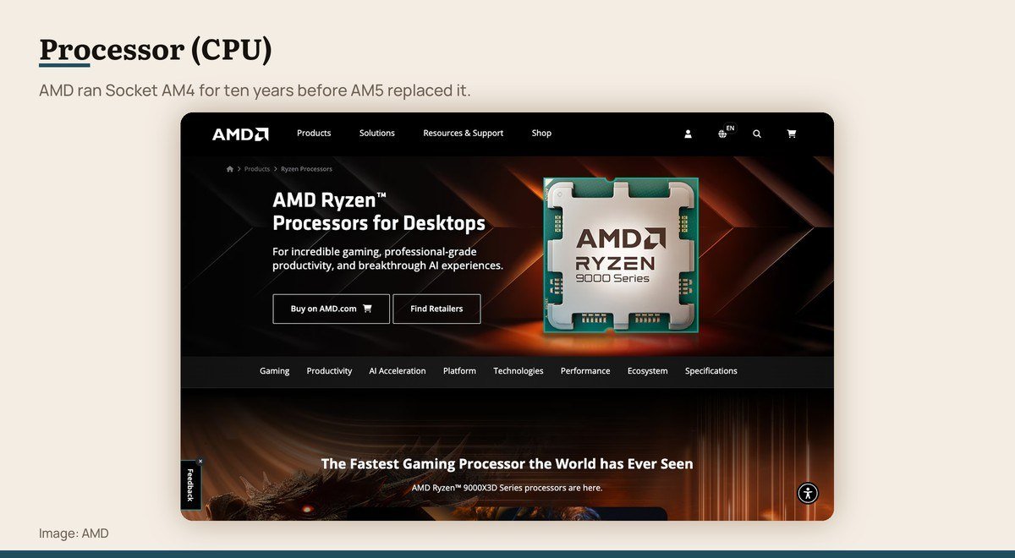Open the globe language selector icon
Image resolution: width=1015 pixels, height=558 pixels.
click(722, 134)
